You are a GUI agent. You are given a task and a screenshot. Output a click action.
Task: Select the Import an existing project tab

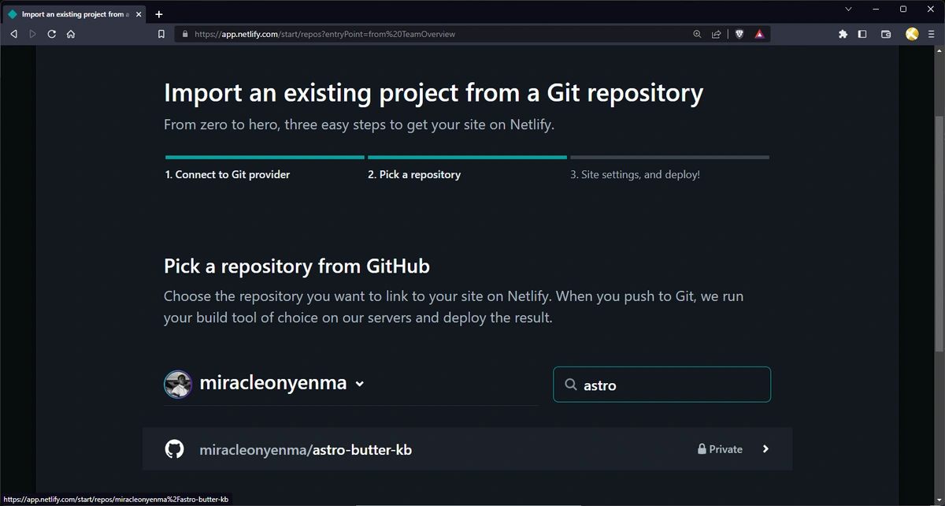tap(75, 14)
